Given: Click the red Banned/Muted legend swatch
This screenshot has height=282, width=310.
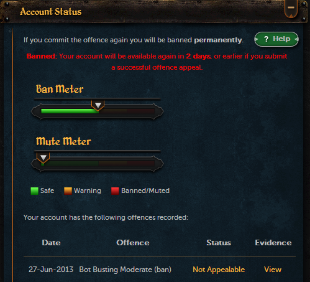Looking at the screenshot, I should 115,191.
